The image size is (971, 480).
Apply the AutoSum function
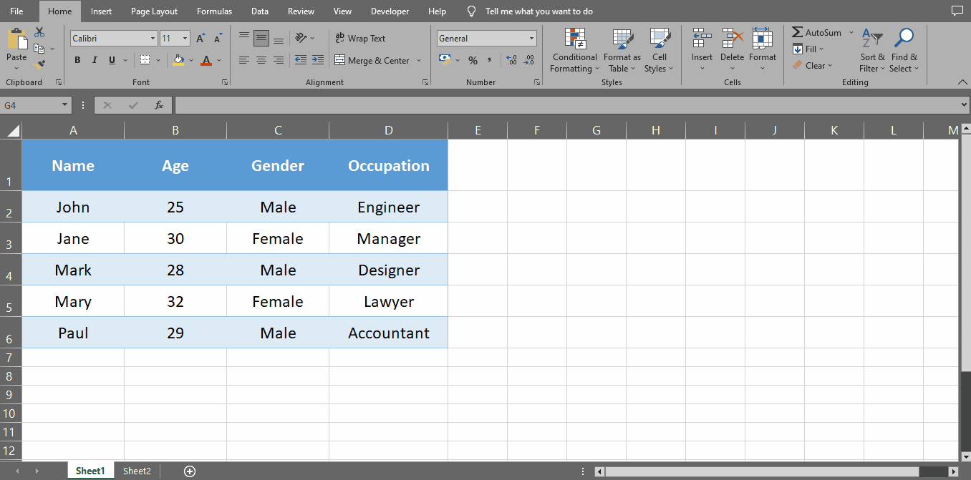[816, 31]
